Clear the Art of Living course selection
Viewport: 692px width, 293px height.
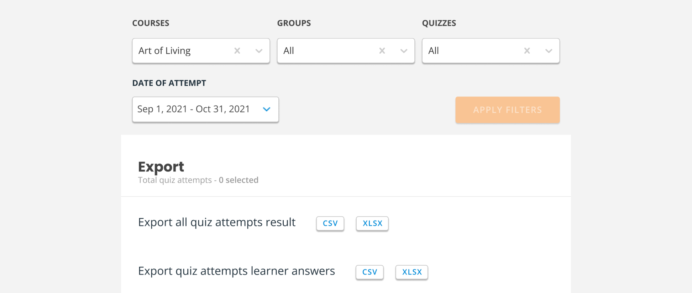(237, 51)
